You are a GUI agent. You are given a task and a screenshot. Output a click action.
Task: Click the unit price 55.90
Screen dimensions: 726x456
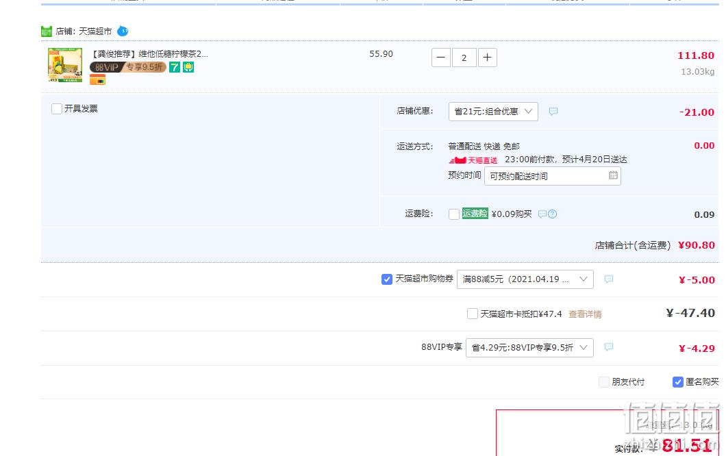pyautogui.click(x=381, y=54)
